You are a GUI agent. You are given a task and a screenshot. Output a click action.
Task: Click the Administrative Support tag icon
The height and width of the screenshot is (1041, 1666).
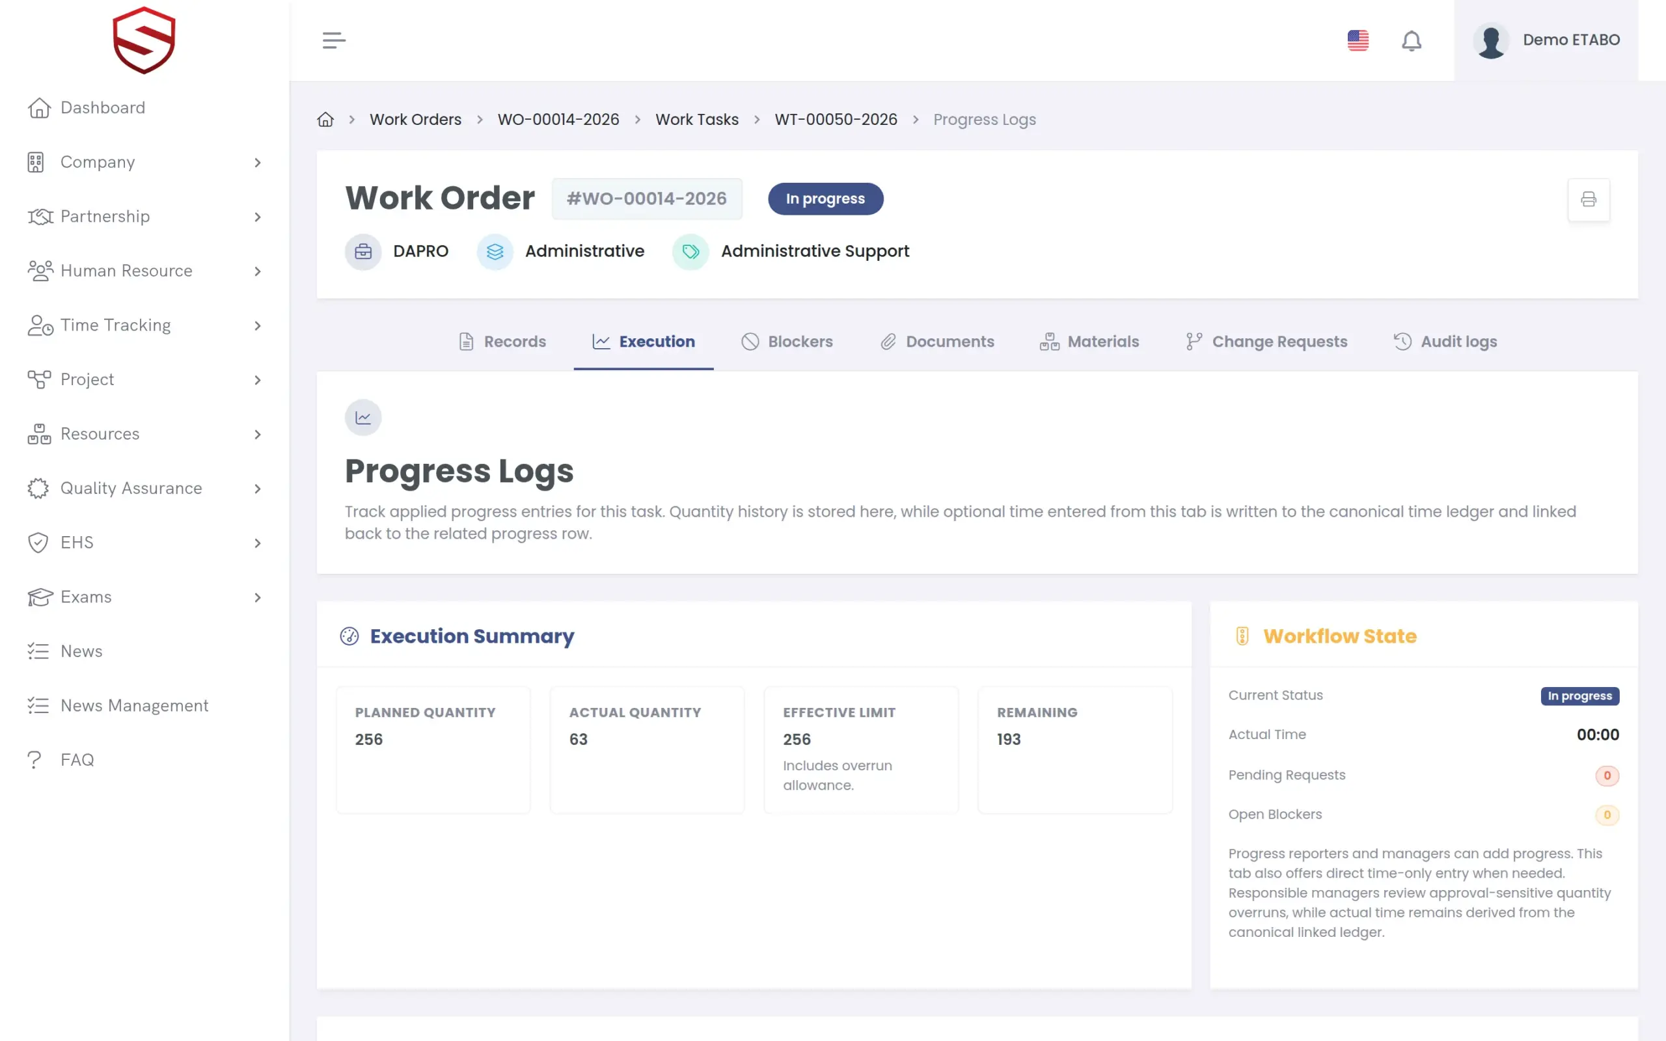click(x=690, y=252)
